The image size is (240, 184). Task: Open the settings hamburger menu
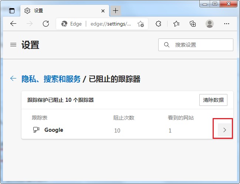click(x=13, y=44)
